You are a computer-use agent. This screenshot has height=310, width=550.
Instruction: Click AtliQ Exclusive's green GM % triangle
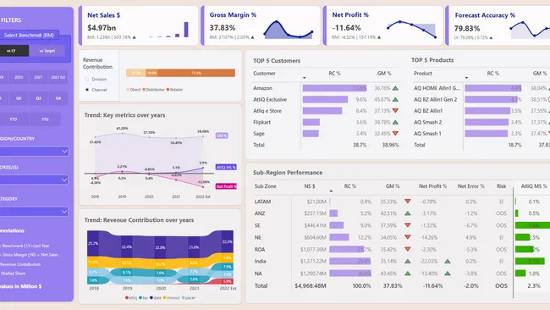coord(395,100)
